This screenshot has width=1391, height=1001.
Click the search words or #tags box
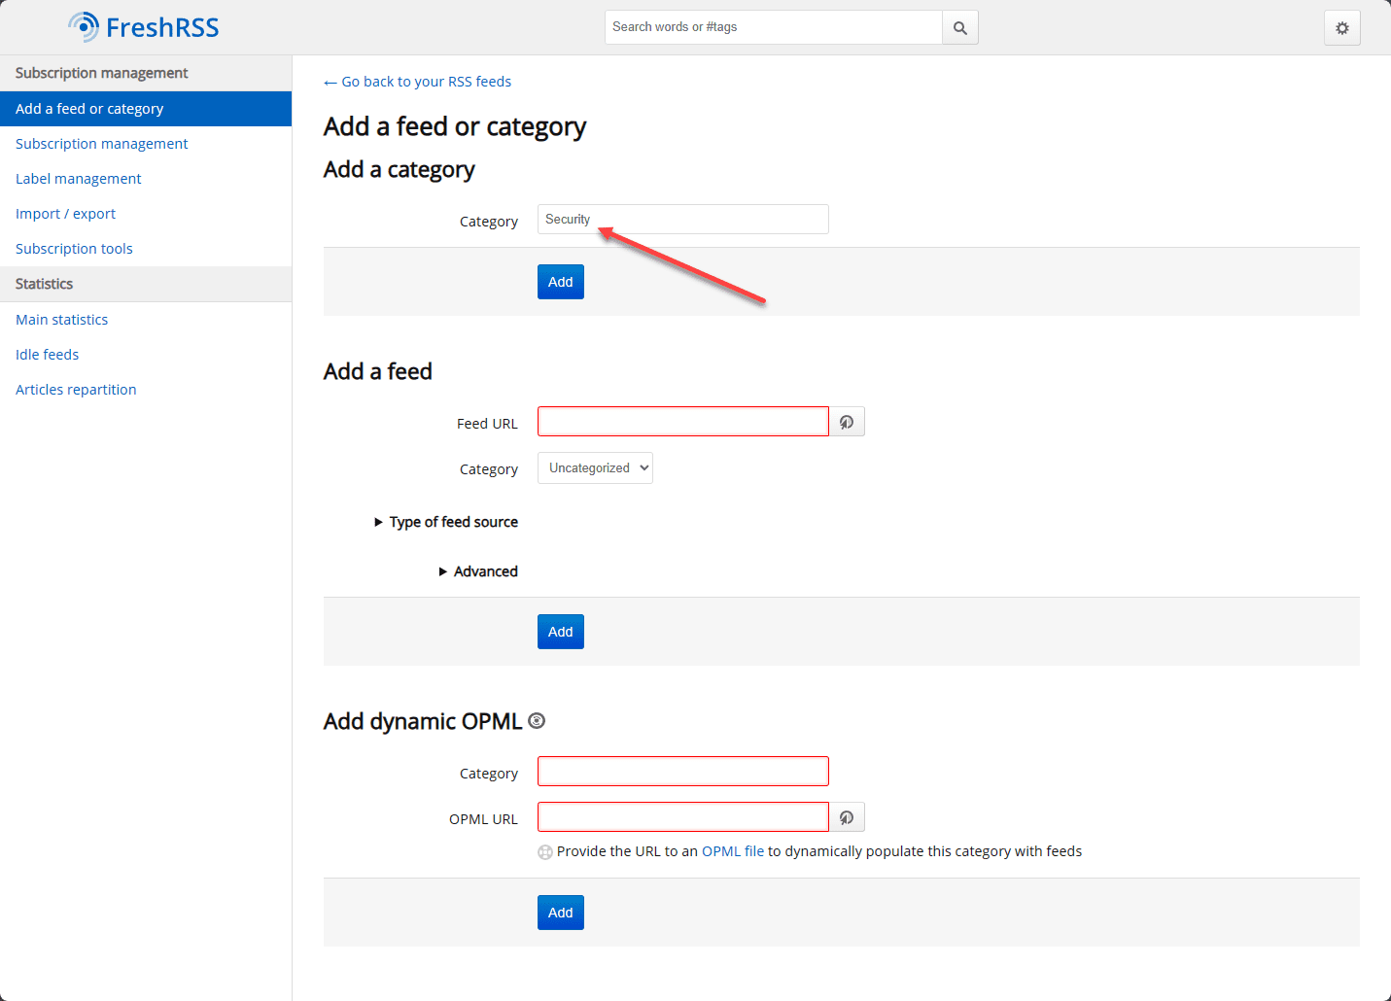point(773,27)
